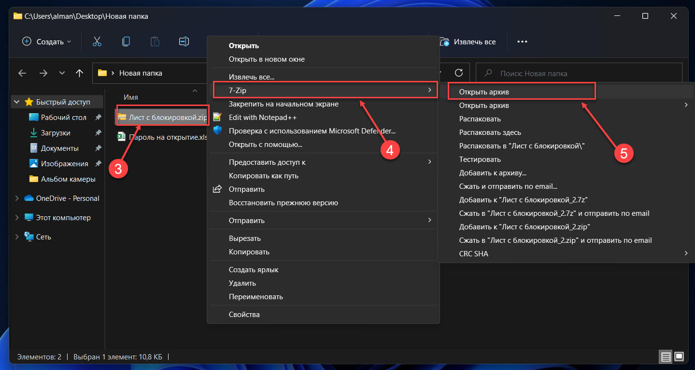Click the Excel icon of Пароль на открытие
The image size is (695, 370).
(122, 137)
